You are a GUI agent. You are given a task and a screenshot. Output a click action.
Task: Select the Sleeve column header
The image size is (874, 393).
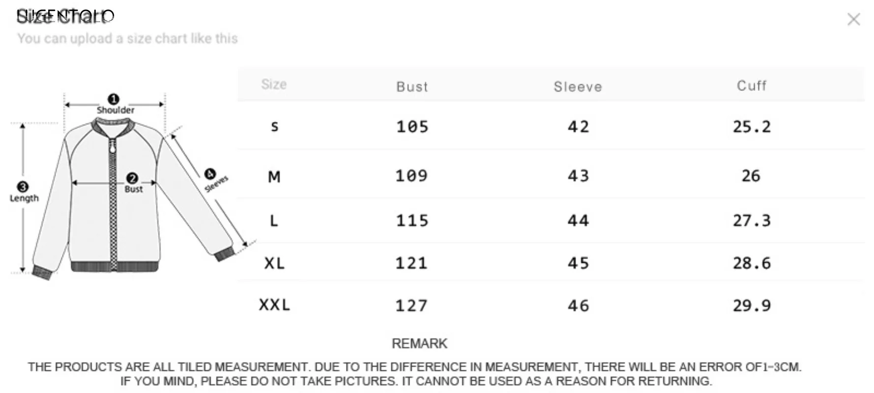click(578, 87)
